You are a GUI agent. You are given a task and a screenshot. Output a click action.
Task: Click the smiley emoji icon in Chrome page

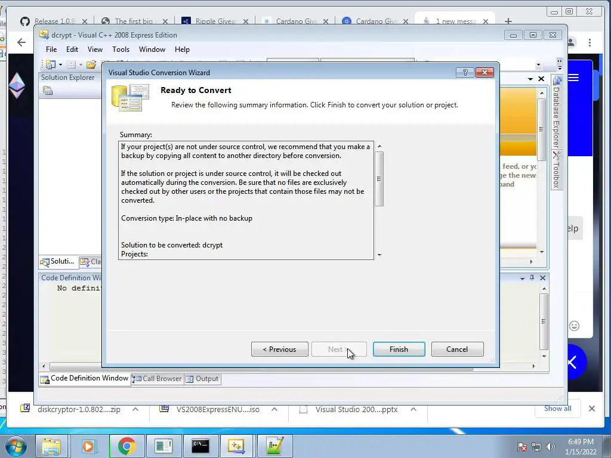click(x=574, y=326)
